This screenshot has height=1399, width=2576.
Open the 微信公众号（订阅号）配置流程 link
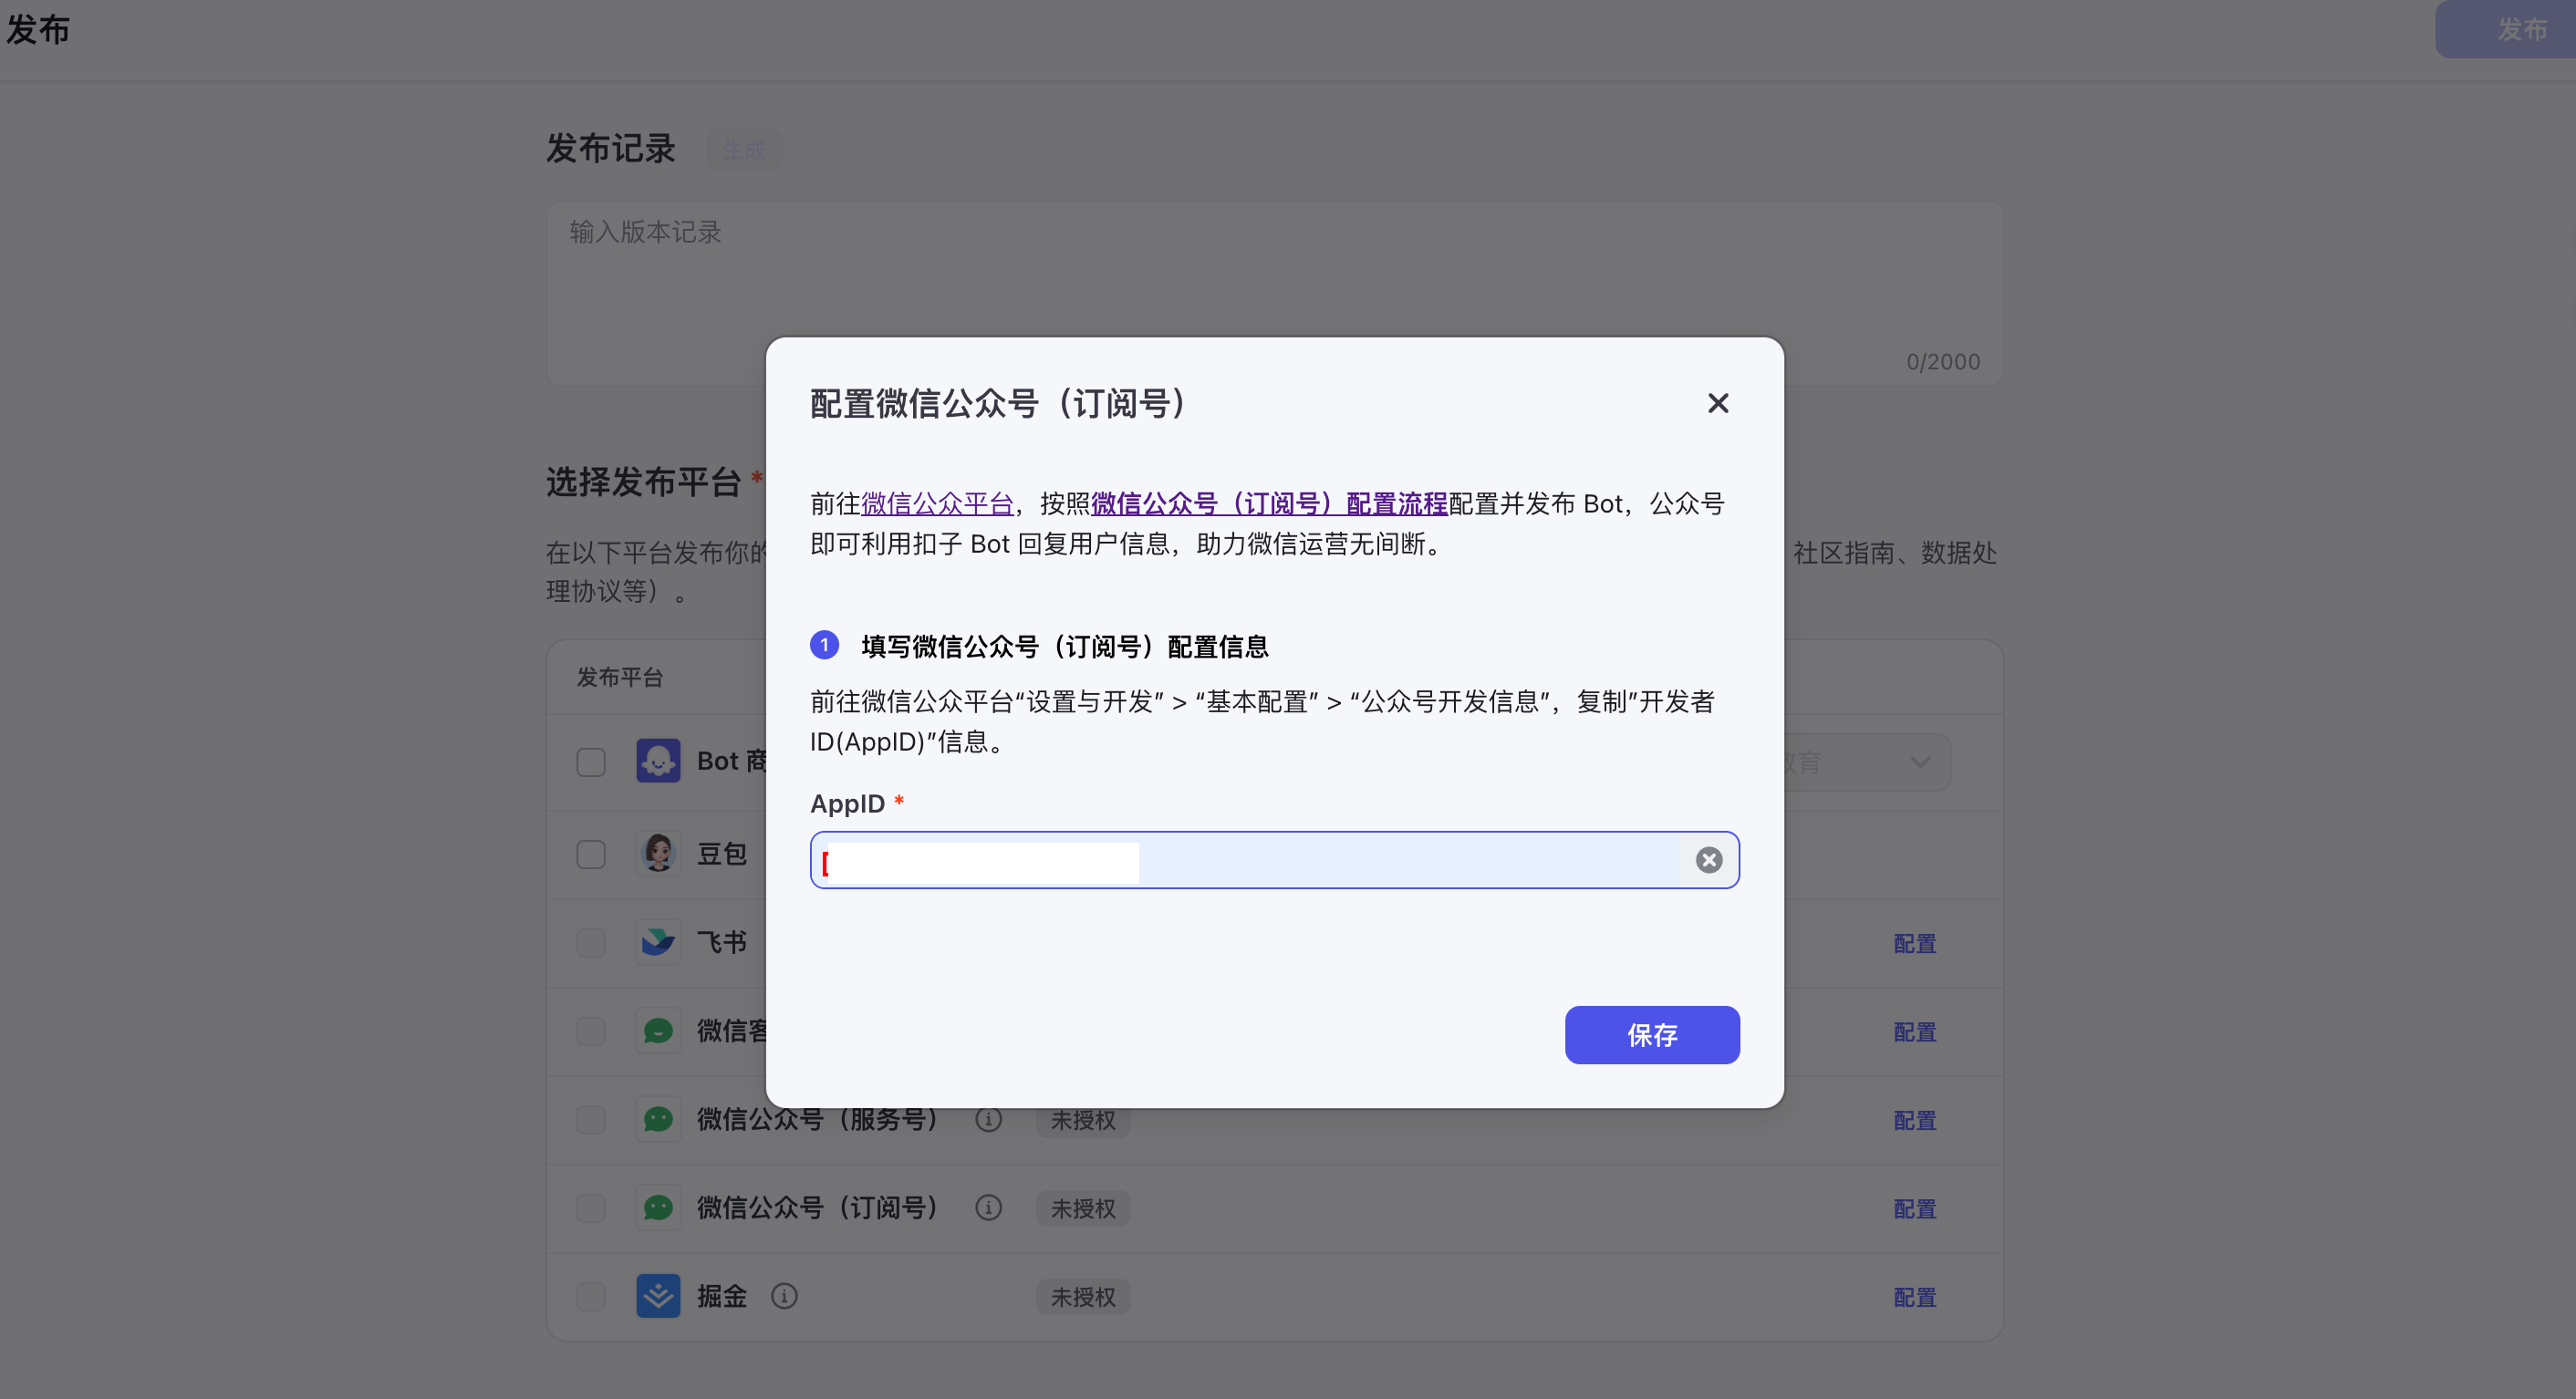point(1268,503)
